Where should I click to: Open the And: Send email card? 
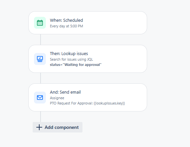click(x=88, y=97)
